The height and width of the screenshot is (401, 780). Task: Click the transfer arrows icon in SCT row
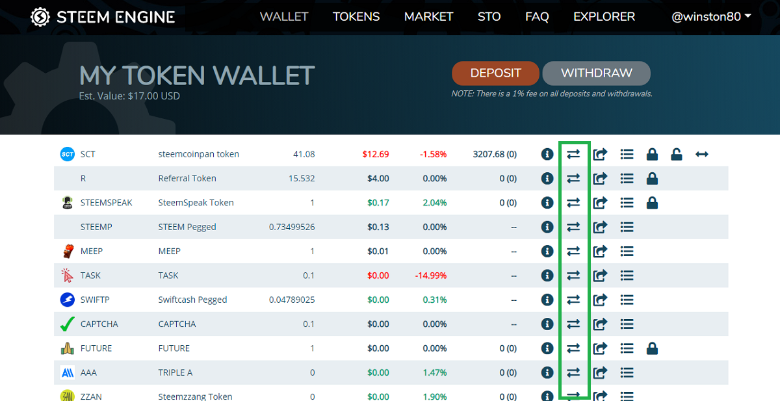point(573,154)
